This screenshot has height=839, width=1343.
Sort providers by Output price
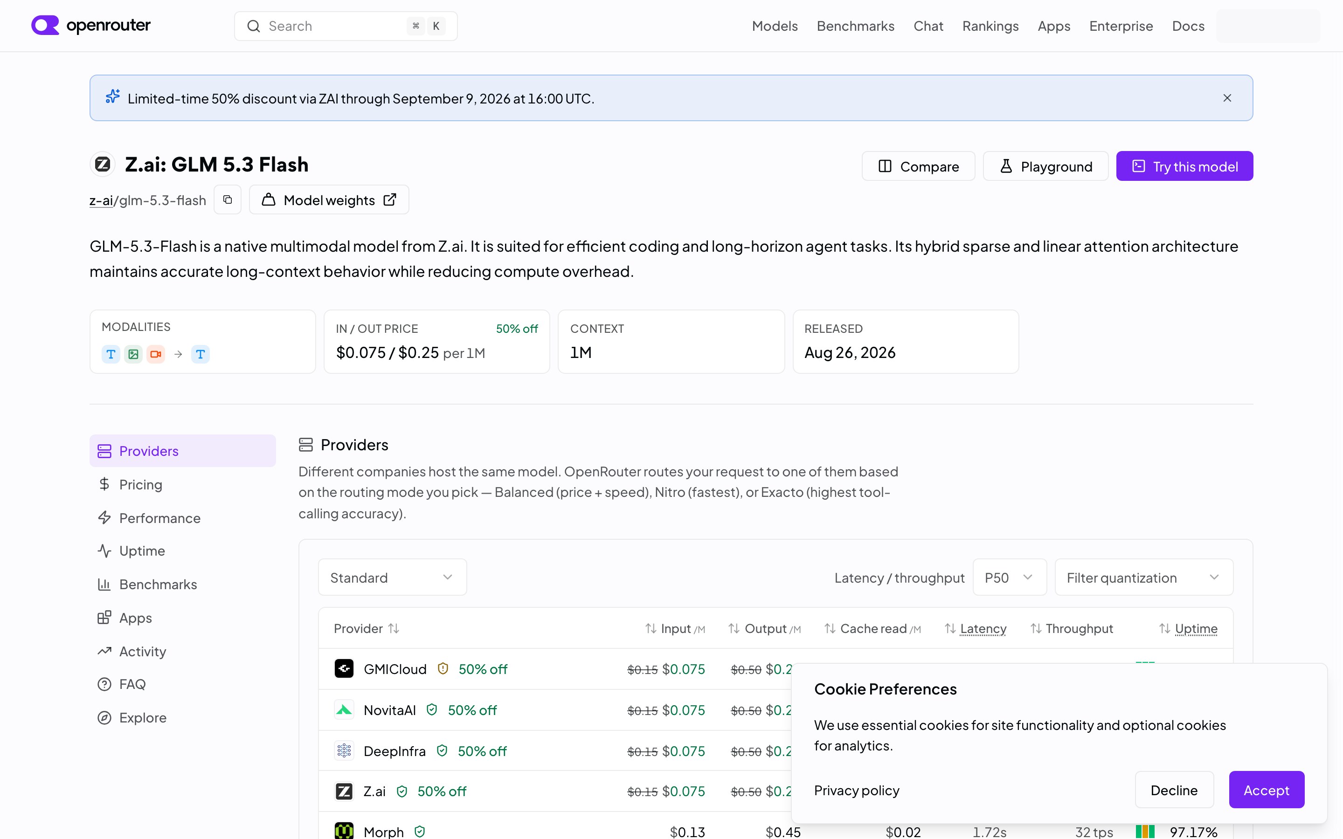tap(765, 629)
